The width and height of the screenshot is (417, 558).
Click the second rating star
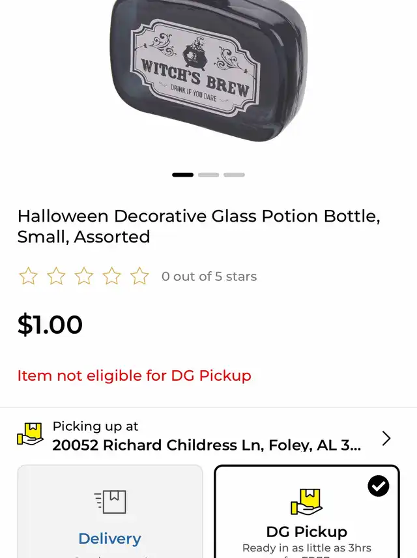pyautogui.click(x=56, y=276)
